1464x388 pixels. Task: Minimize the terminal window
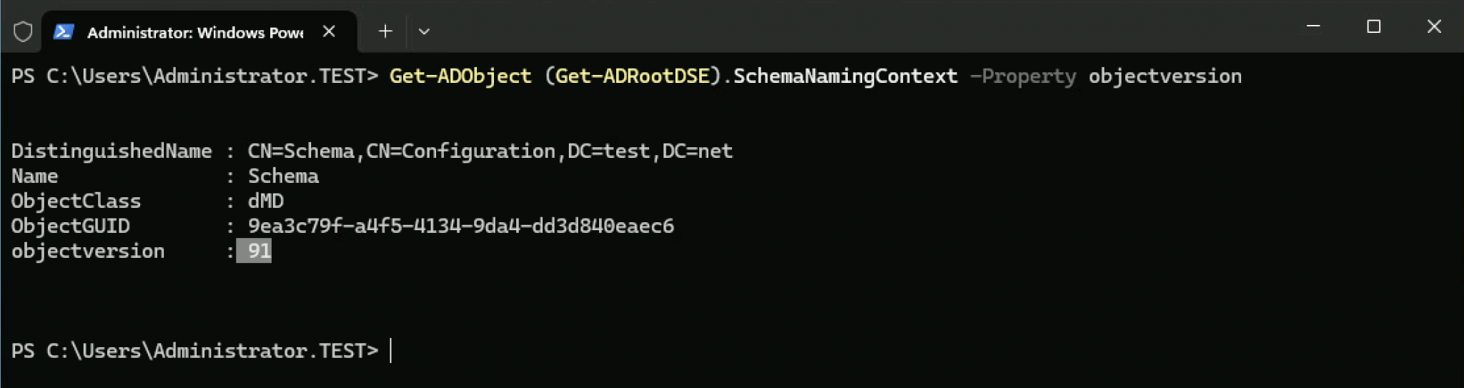(1313, 26)
